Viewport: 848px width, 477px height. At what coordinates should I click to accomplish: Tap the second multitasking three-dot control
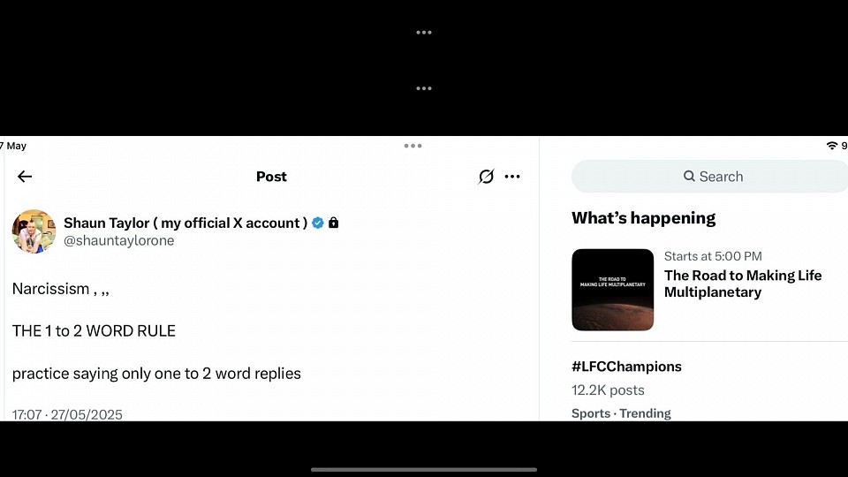click(424, 88)
